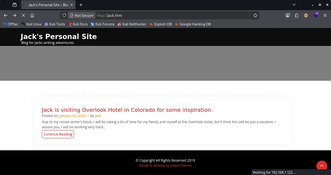The image size is (331, 175).
Task: Click the January 10, 2020 date link
Action: pos(72,116)
